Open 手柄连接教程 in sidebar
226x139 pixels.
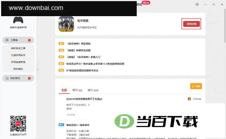[x=18, y=62]
